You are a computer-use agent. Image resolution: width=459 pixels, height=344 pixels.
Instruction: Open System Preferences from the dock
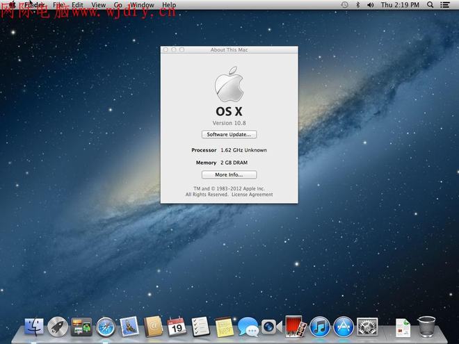[x=367, y=326]
